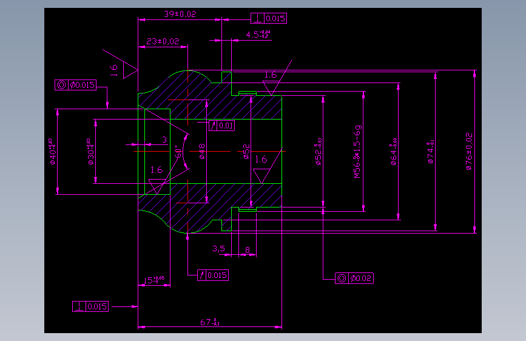
Task: Select the 3,5 dimension at bottom
Action: tap(218, 249)
